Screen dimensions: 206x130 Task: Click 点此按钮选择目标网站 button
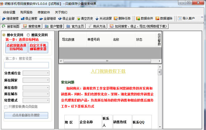pyautogui.click(x=16, y=47)
